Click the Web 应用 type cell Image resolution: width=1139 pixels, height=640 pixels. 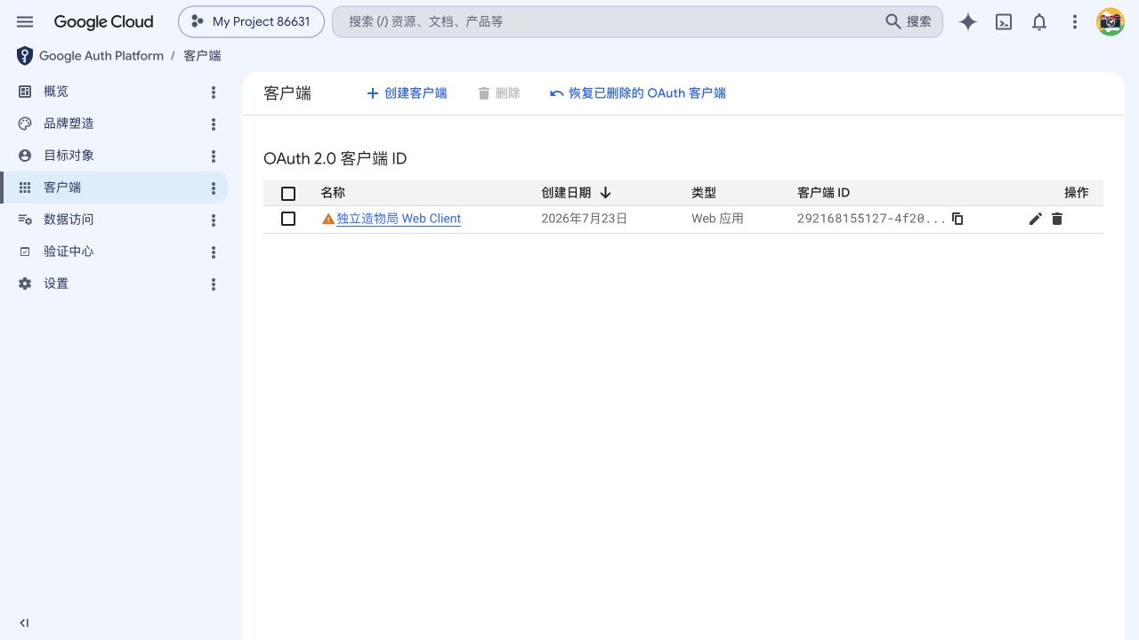pyautogui.click(x=717, y=219)
